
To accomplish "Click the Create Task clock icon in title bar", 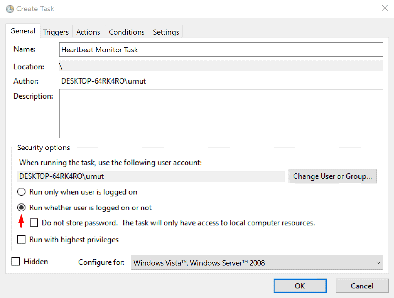I will coord(10,9).
